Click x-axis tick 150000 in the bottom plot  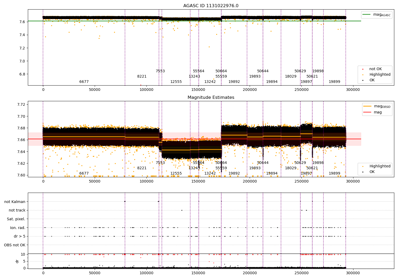point(198,273)
